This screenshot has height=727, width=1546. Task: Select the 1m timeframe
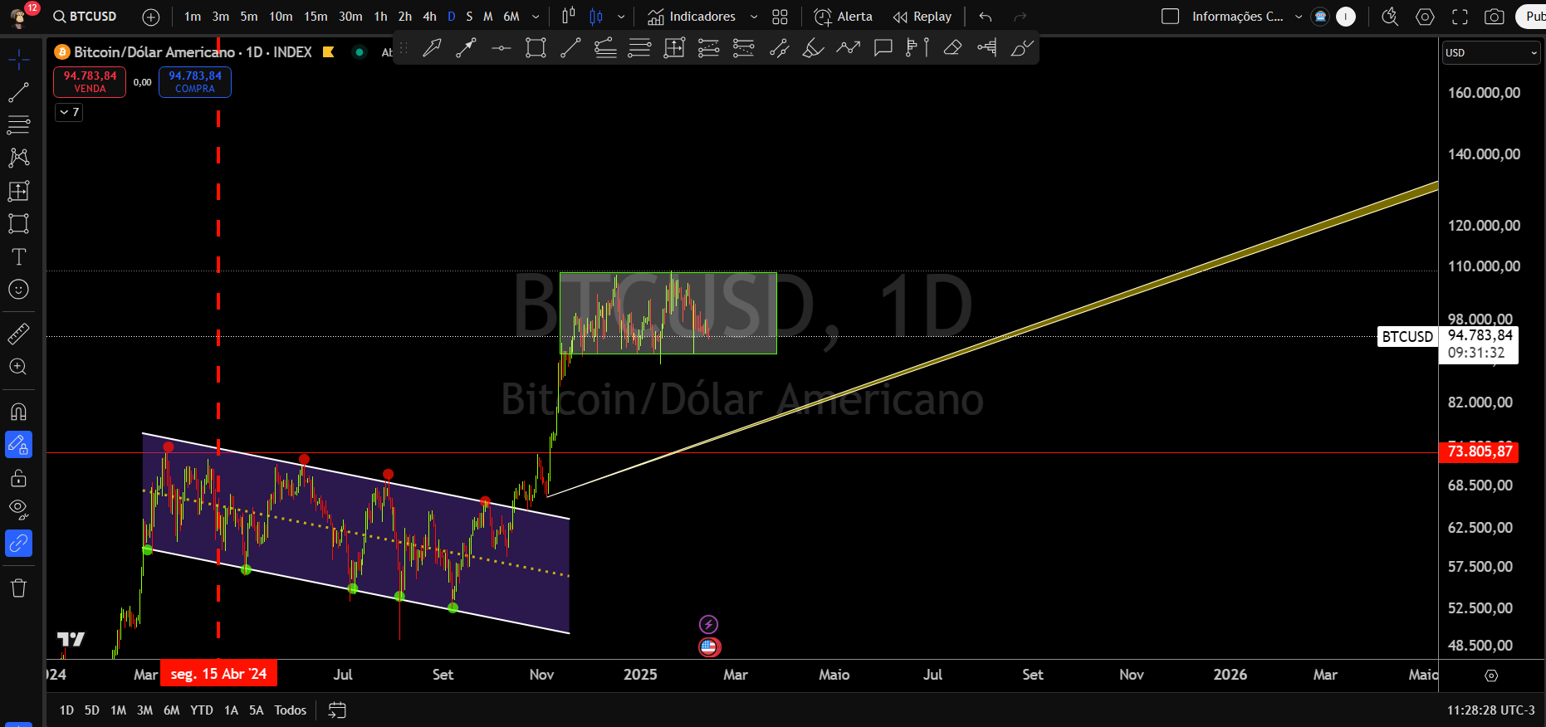[193, 17]
